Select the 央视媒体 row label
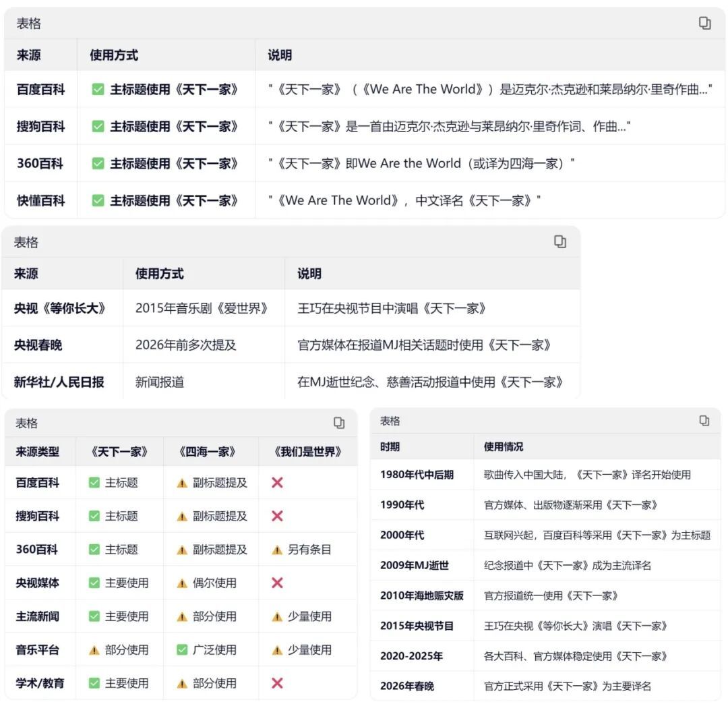The width and height of the screenshot is (728, 704). pos(37,583)
